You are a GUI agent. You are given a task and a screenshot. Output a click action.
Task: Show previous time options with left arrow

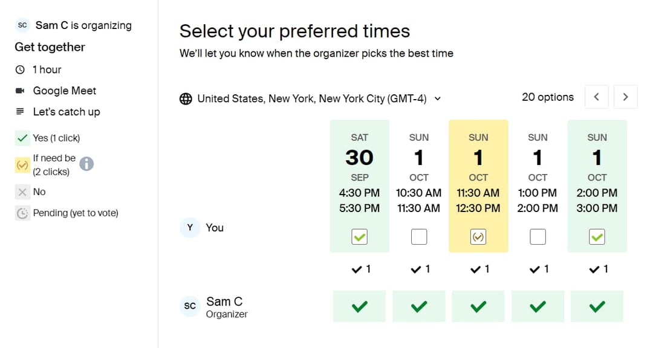click(596, 97)
